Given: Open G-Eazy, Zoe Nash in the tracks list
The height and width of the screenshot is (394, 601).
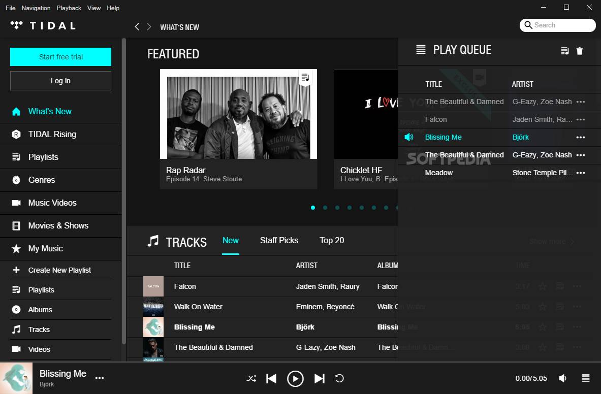Looking at the screenshot, I should point(326,347).
